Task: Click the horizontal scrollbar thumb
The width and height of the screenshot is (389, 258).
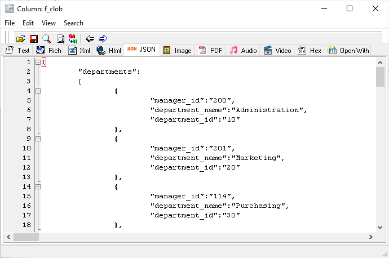Action: pos(26,237)
